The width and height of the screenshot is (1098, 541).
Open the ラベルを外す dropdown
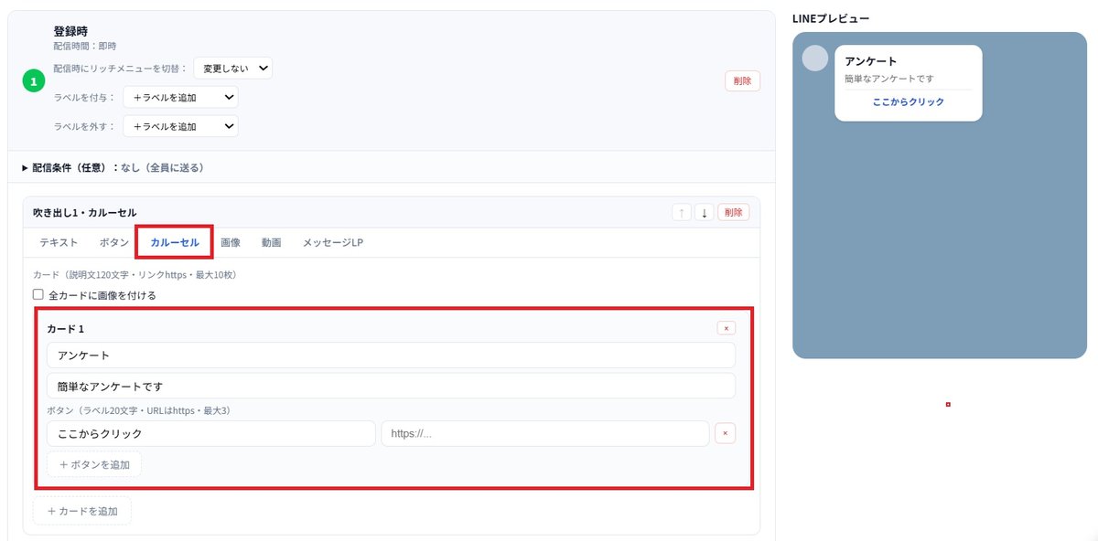(180, 126)
